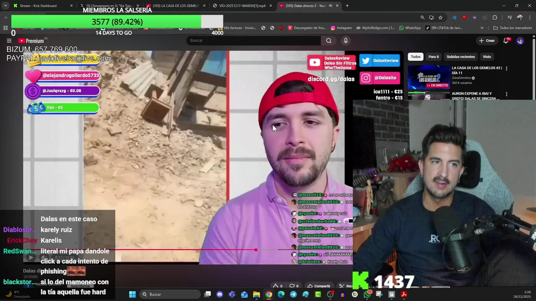Screen dimensions: 536x301
Task: Open Chrome three-dot menu
Action: (x=529, y=18)
